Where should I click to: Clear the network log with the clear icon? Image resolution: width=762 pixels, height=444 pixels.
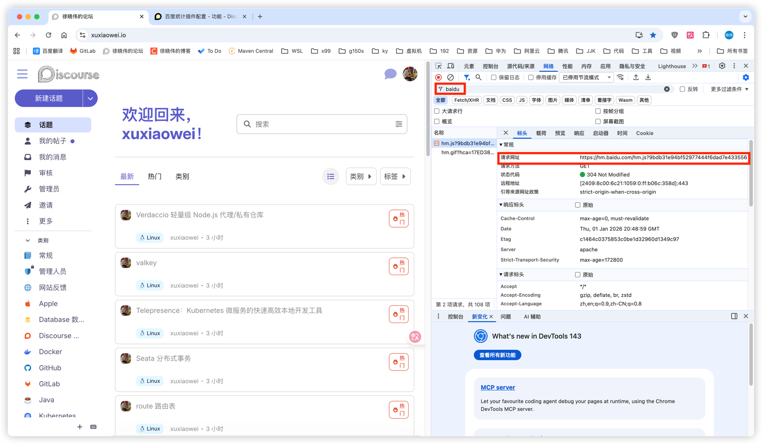click(x=451, y=77)
